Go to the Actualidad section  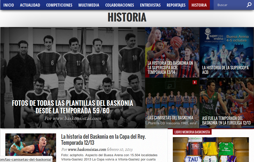click(30, 5)
